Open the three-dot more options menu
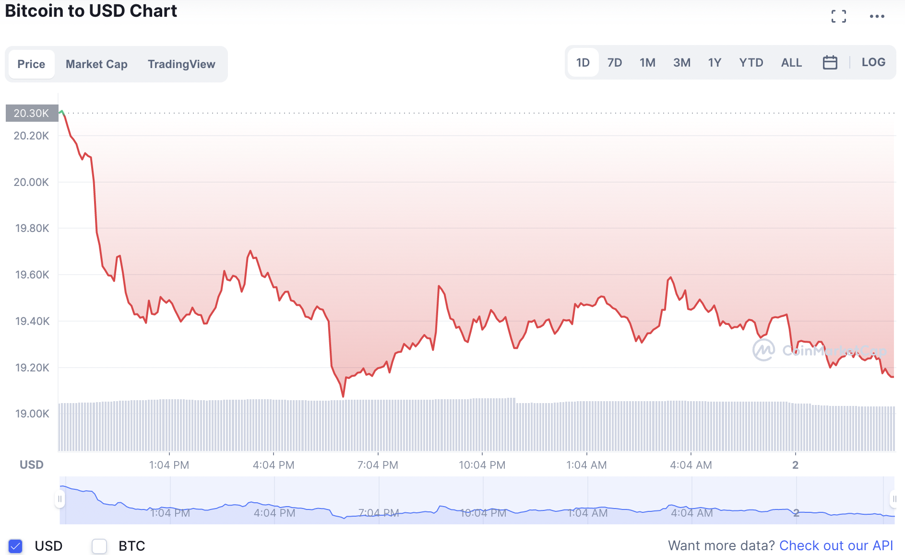 (x=877, y=16)
